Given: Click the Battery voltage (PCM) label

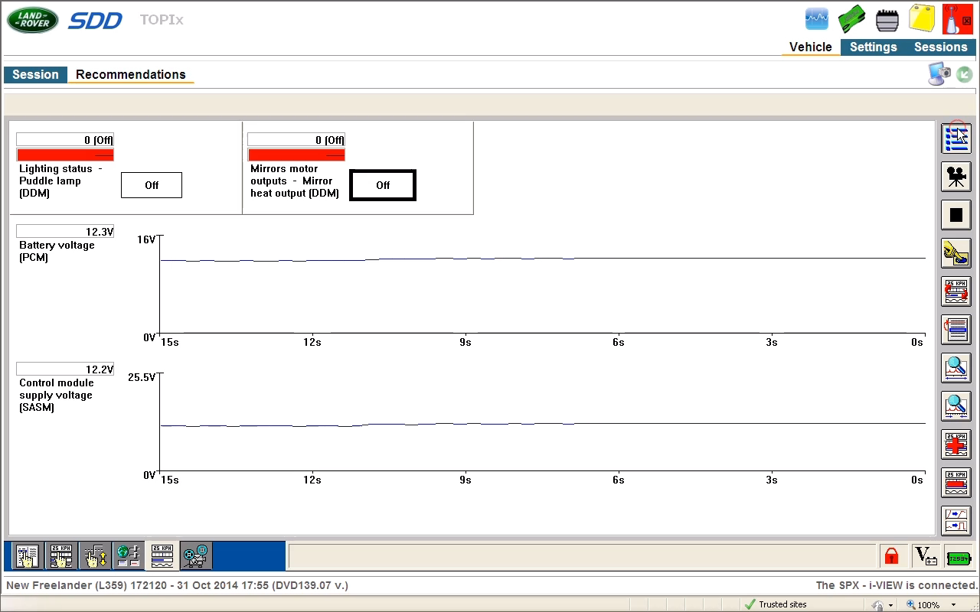Looking at the screenshot, I should [x=57, y=252].
